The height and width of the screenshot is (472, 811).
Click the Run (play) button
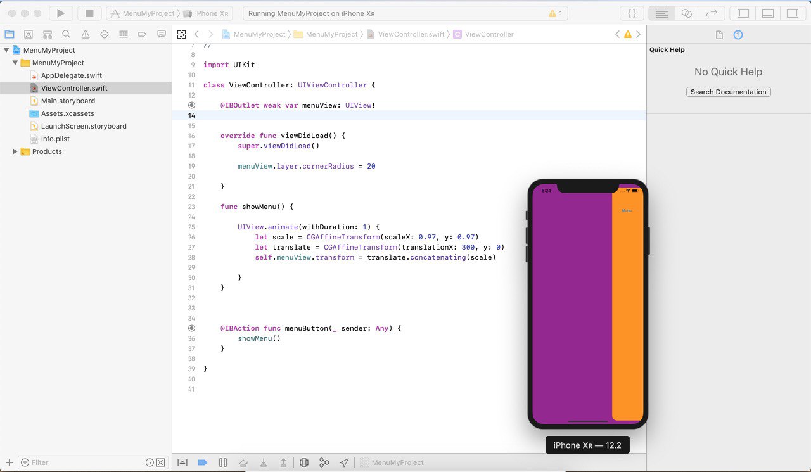(x=61, y=13)
